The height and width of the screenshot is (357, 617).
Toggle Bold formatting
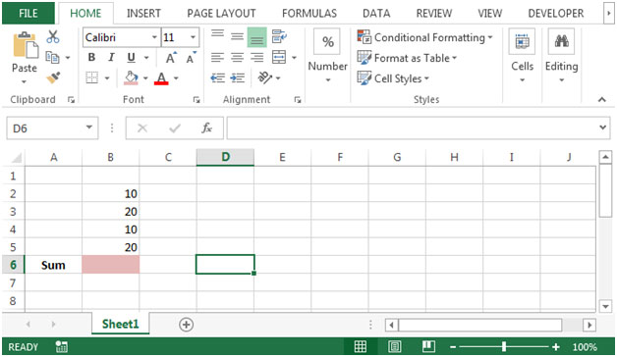(91, 57)
